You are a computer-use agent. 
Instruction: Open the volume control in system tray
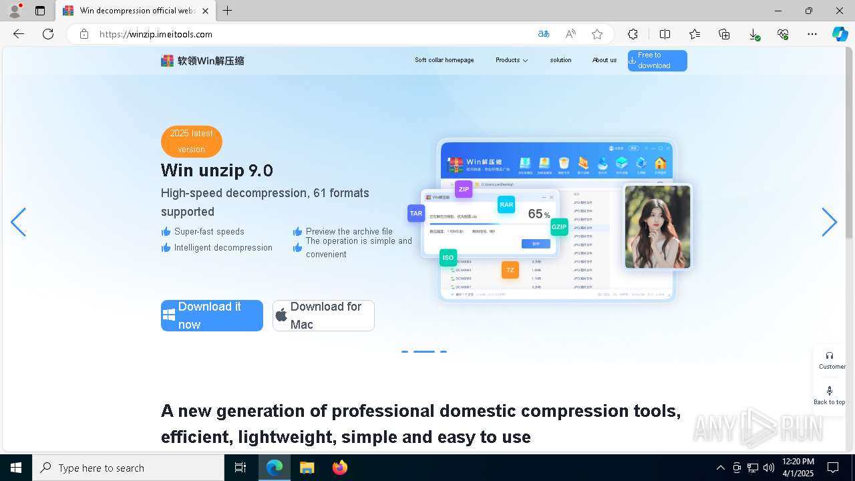769,468
